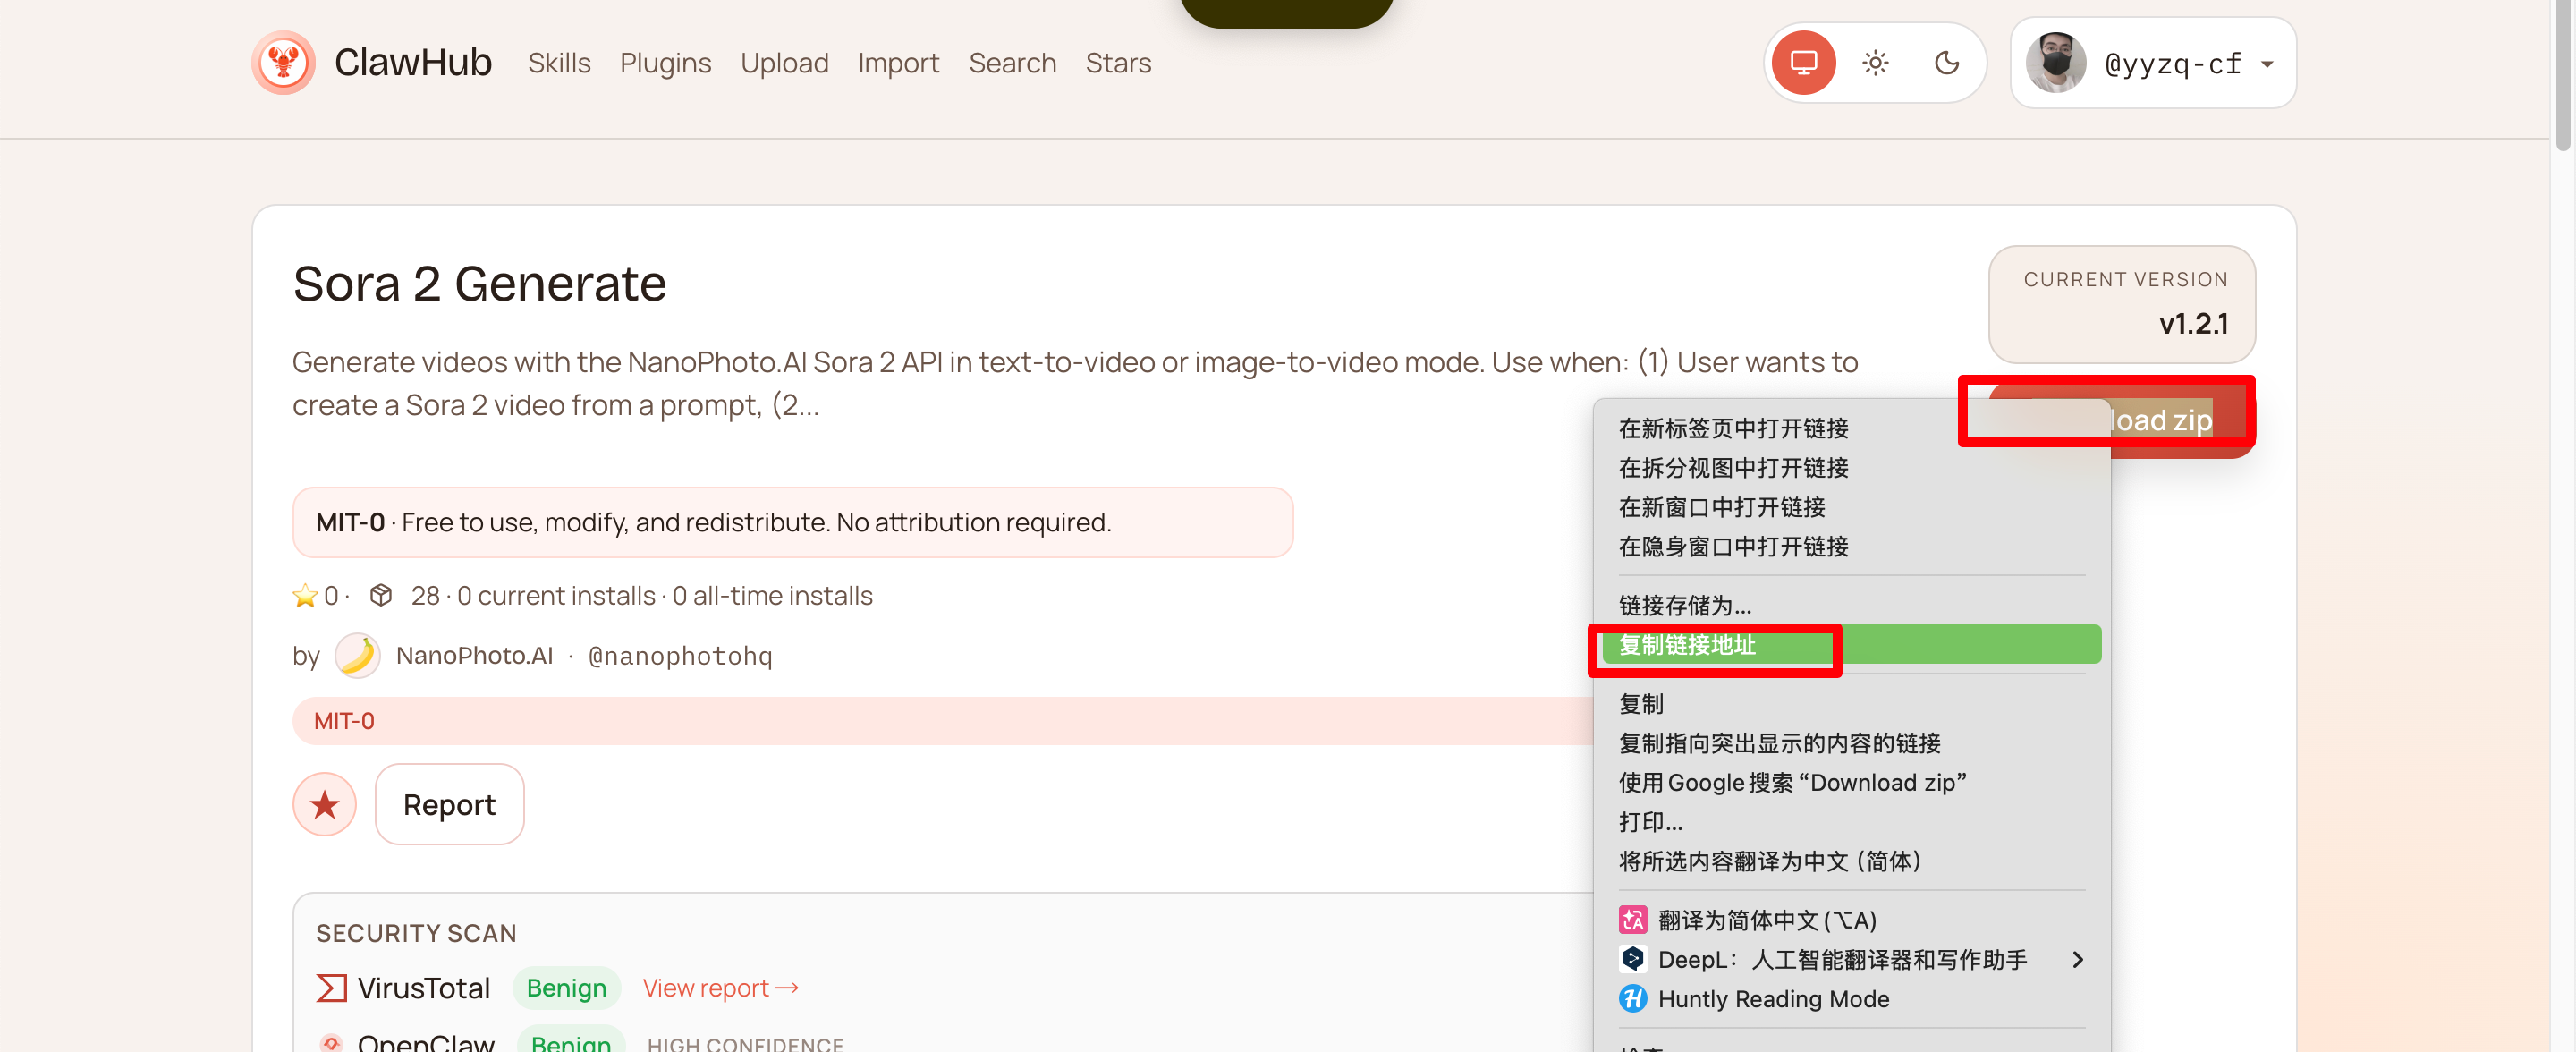
Task: Click the ClawHub lobster logo icon
Action: pos(283,63)
